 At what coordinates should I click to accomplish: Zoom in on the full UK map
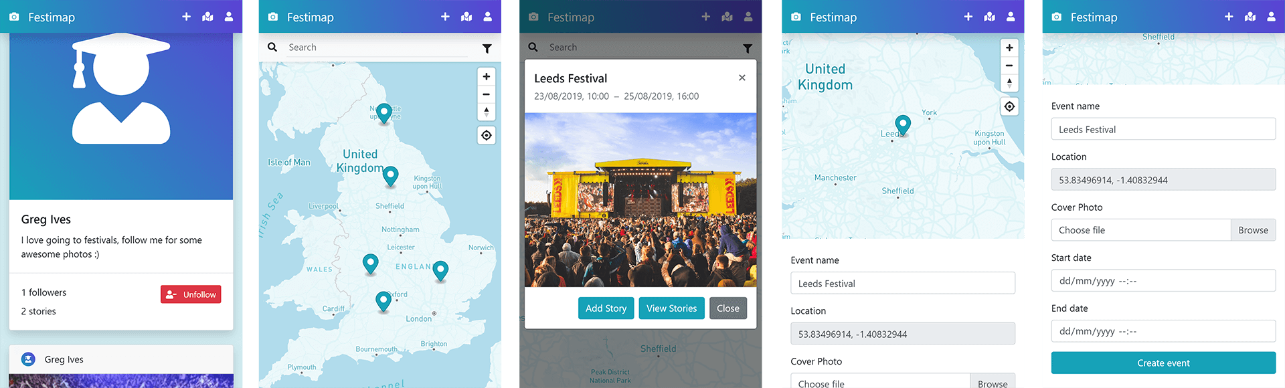[487, 77]
